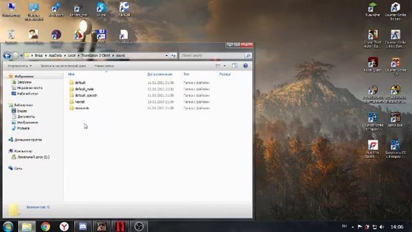Screen dimensions: 412x232
Task: Select Counter-Strike by Leo desktop shortcut
Action: pyautogui.click(x=395, y=12)
